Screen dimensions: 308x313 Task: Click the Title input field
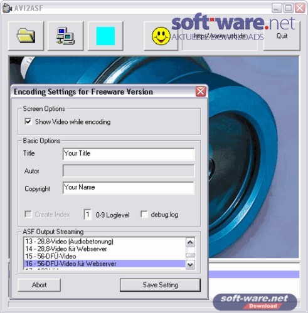(x=129, y=154)
